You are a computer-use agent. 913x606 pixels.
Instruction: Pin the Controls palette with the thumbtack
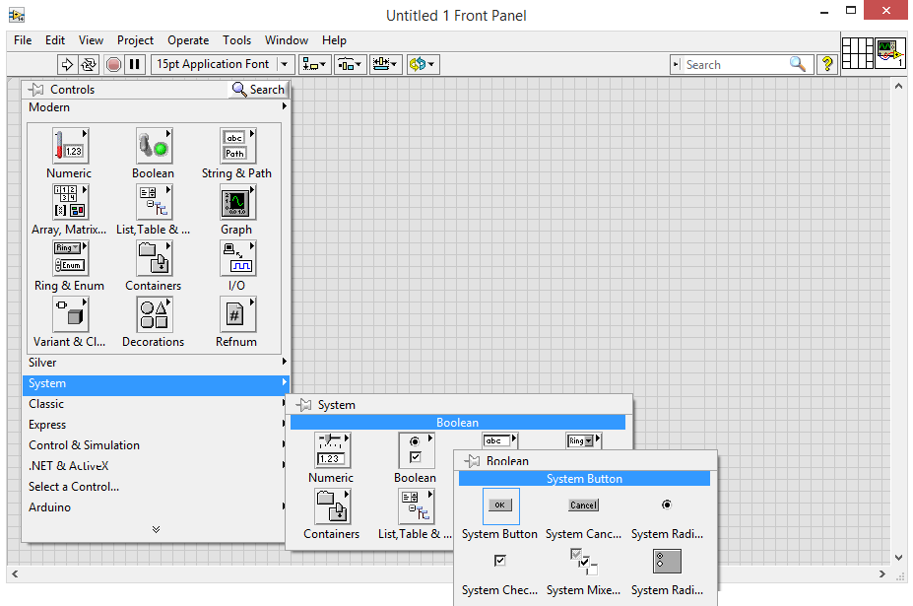36,89
